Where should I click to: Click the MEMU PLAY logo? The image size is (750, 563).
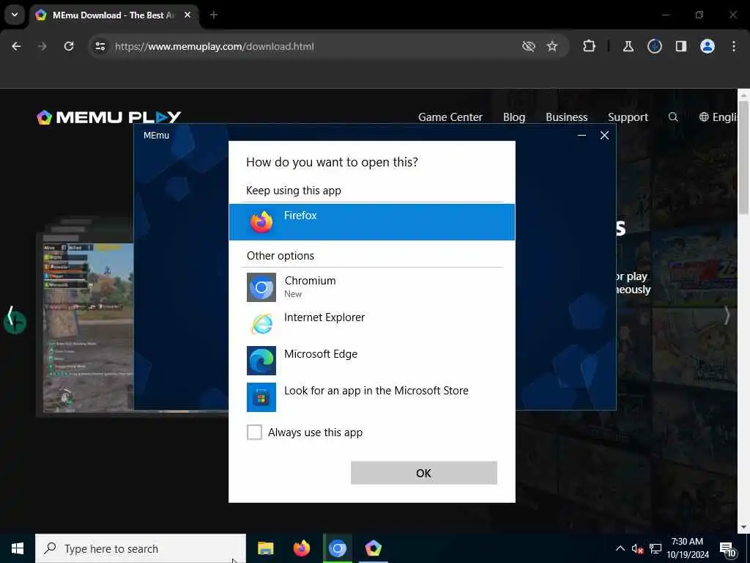tap(109, 117)
